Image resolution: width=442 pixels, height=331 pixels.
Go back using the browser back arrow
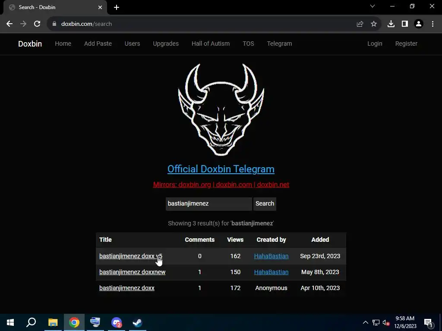[9, 24]
